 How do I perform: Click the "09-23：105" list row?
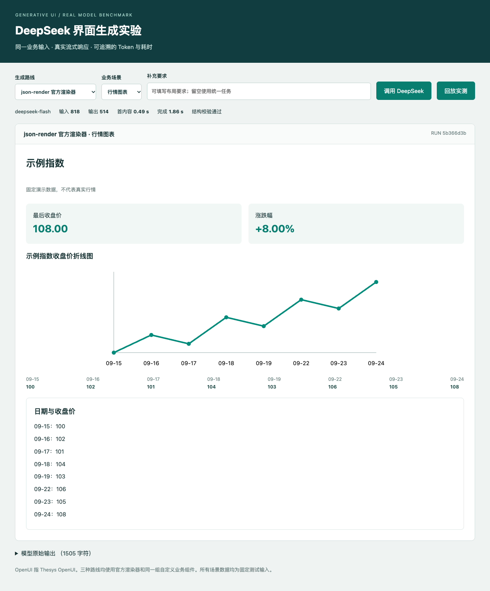coord(50,502)
